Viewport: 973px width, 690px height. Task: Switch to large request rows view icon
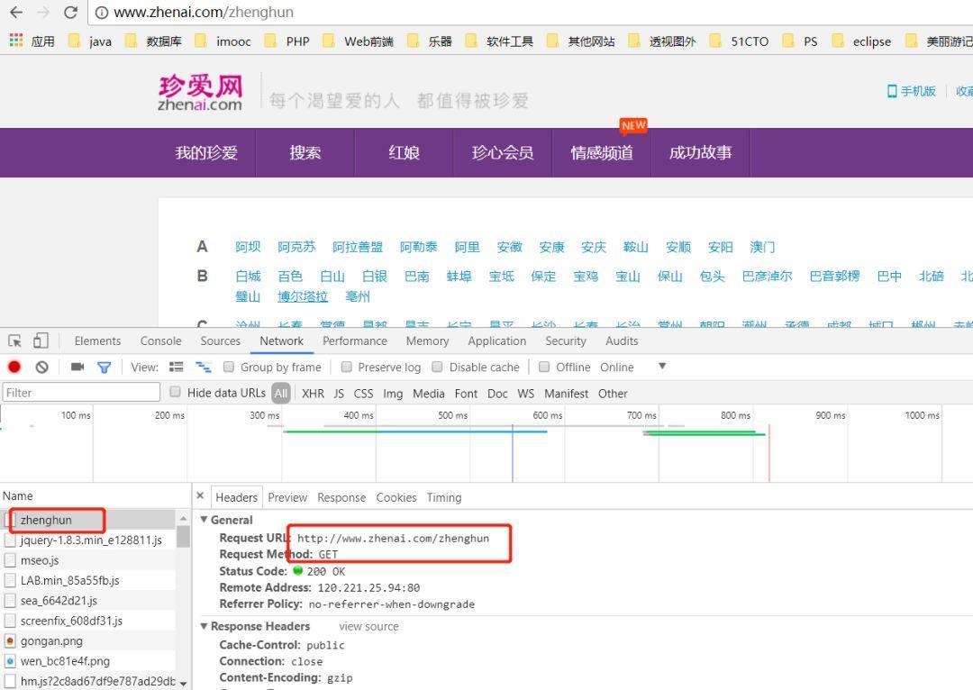(x=177, y=367)
